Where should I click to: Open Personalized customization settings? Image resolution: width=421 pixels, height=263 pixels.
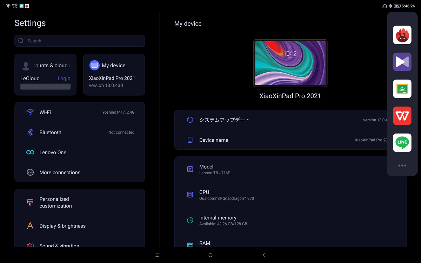[x=80, y=202]
